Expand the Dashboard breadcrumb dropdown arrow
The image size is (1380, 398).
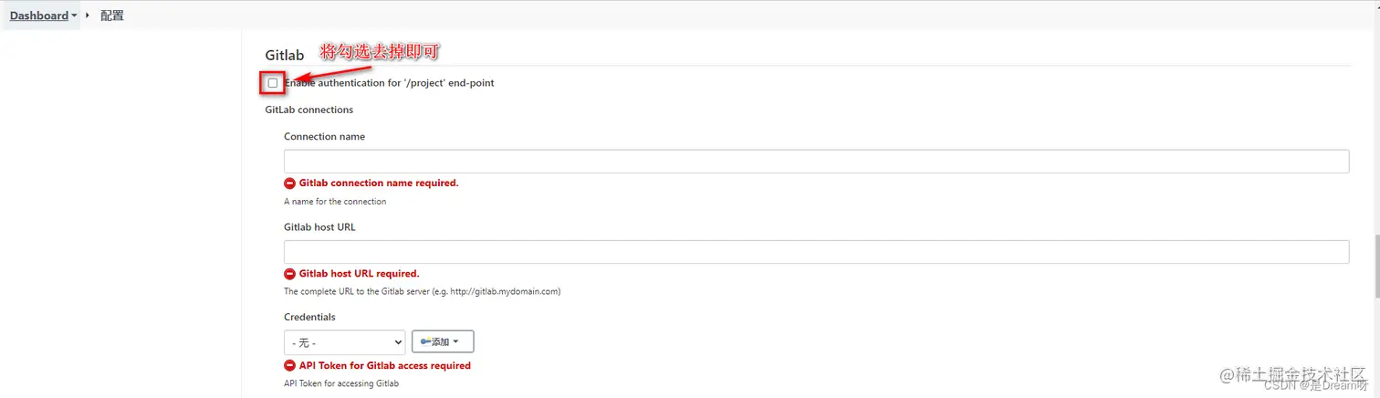click(x=74, y=16)
